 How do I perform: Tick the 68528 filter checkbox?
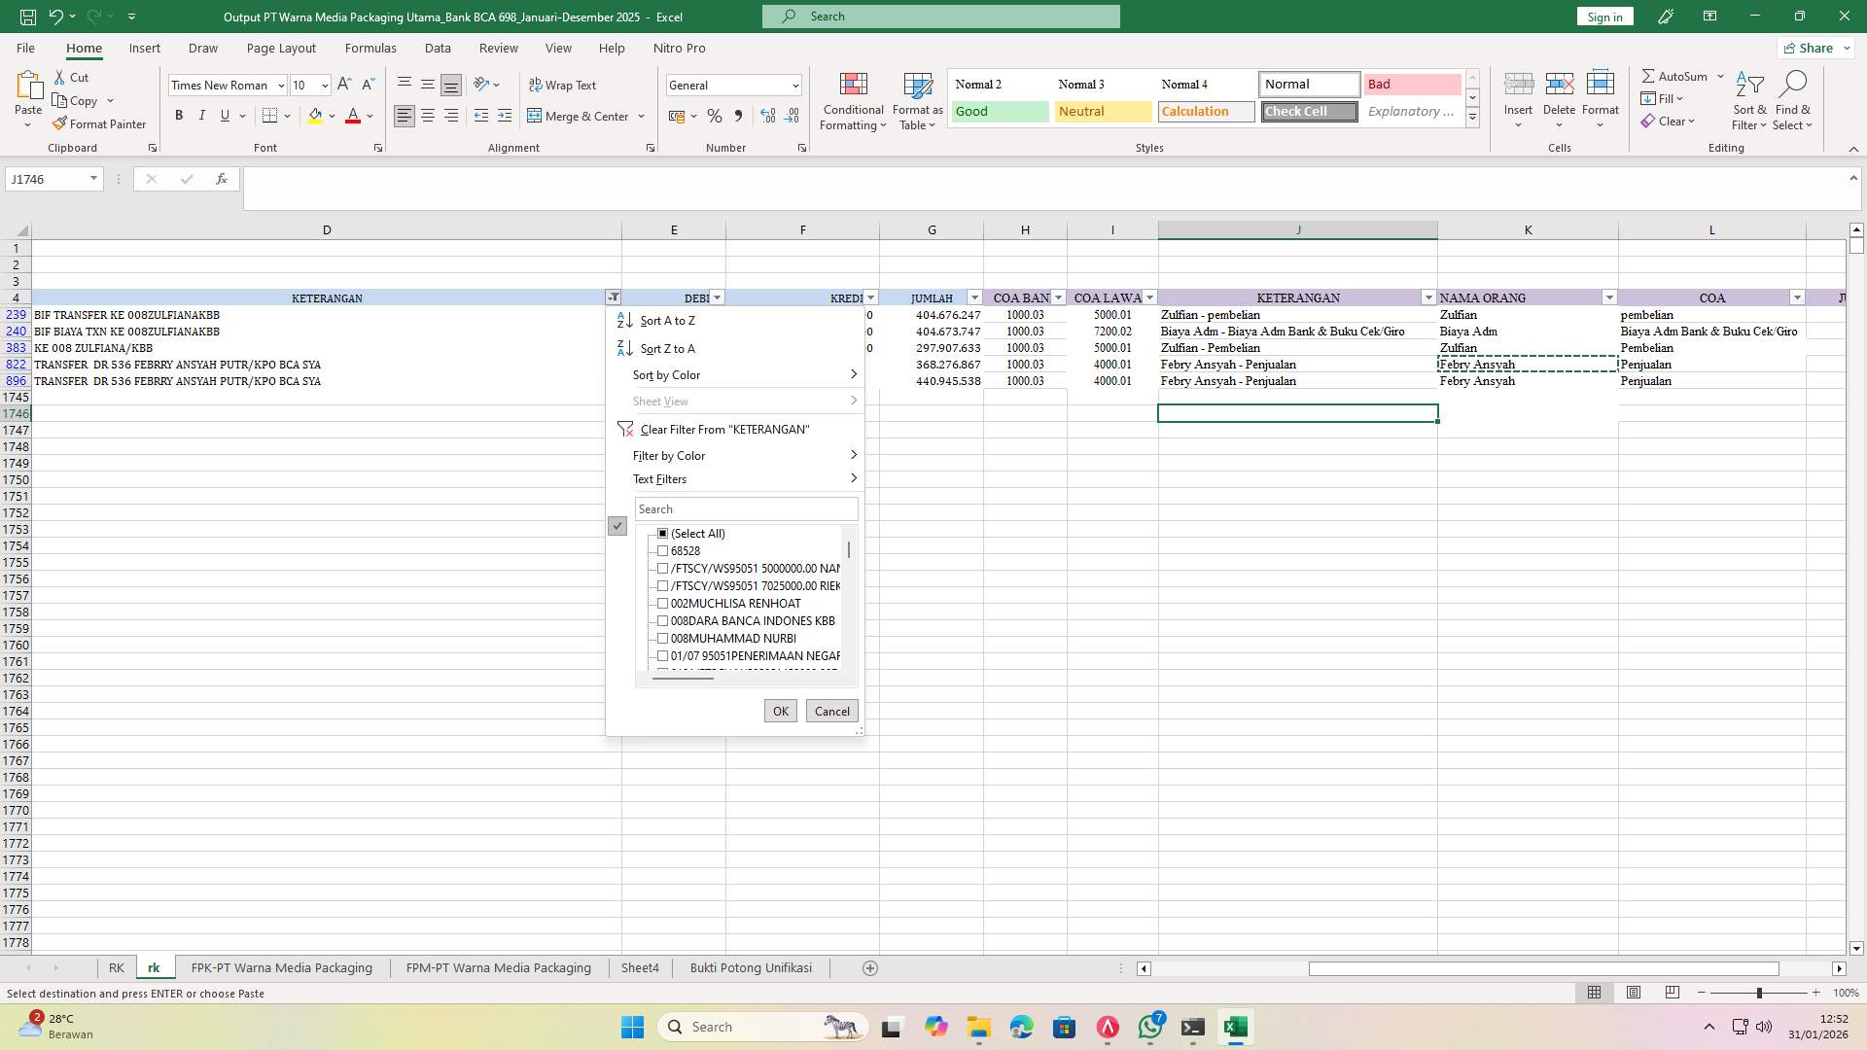tap(663, 551)
